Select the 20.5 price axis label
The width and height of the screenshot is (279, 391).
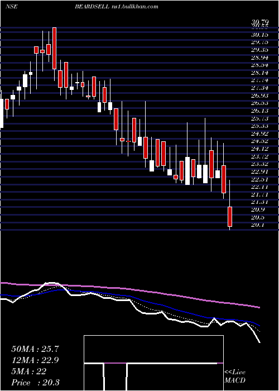[258, 217]
